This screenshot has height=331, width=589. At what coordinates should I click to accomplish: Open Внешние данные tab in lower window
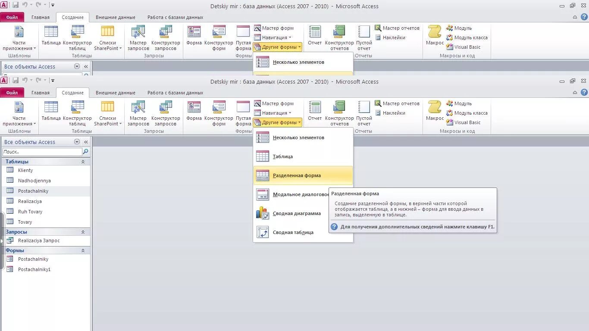116,93
